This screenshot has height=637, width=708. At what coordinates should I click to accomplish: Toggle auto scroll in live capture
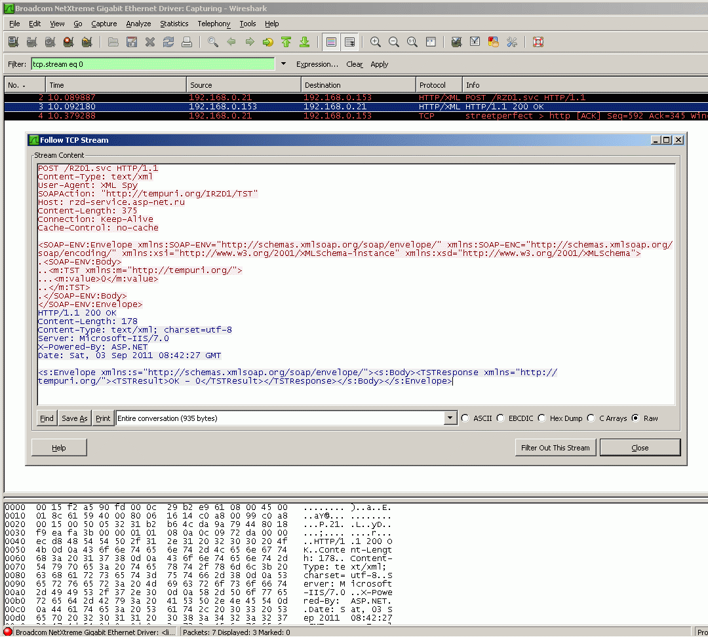point(349,42)
